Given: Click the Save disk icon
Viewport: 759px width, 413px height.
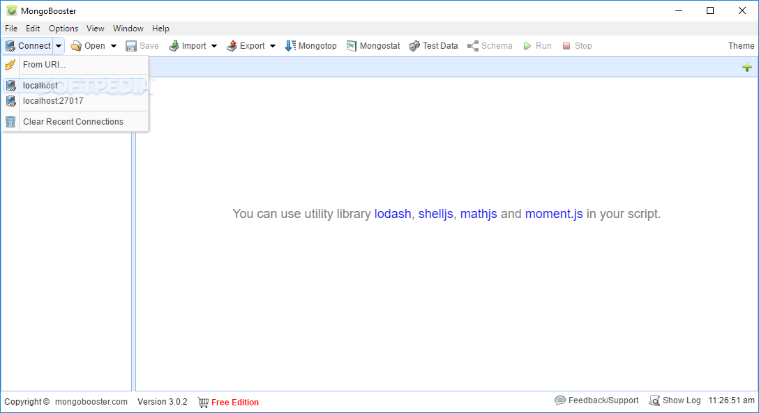Looking at the screenshot, I should (x=130, y=46).
